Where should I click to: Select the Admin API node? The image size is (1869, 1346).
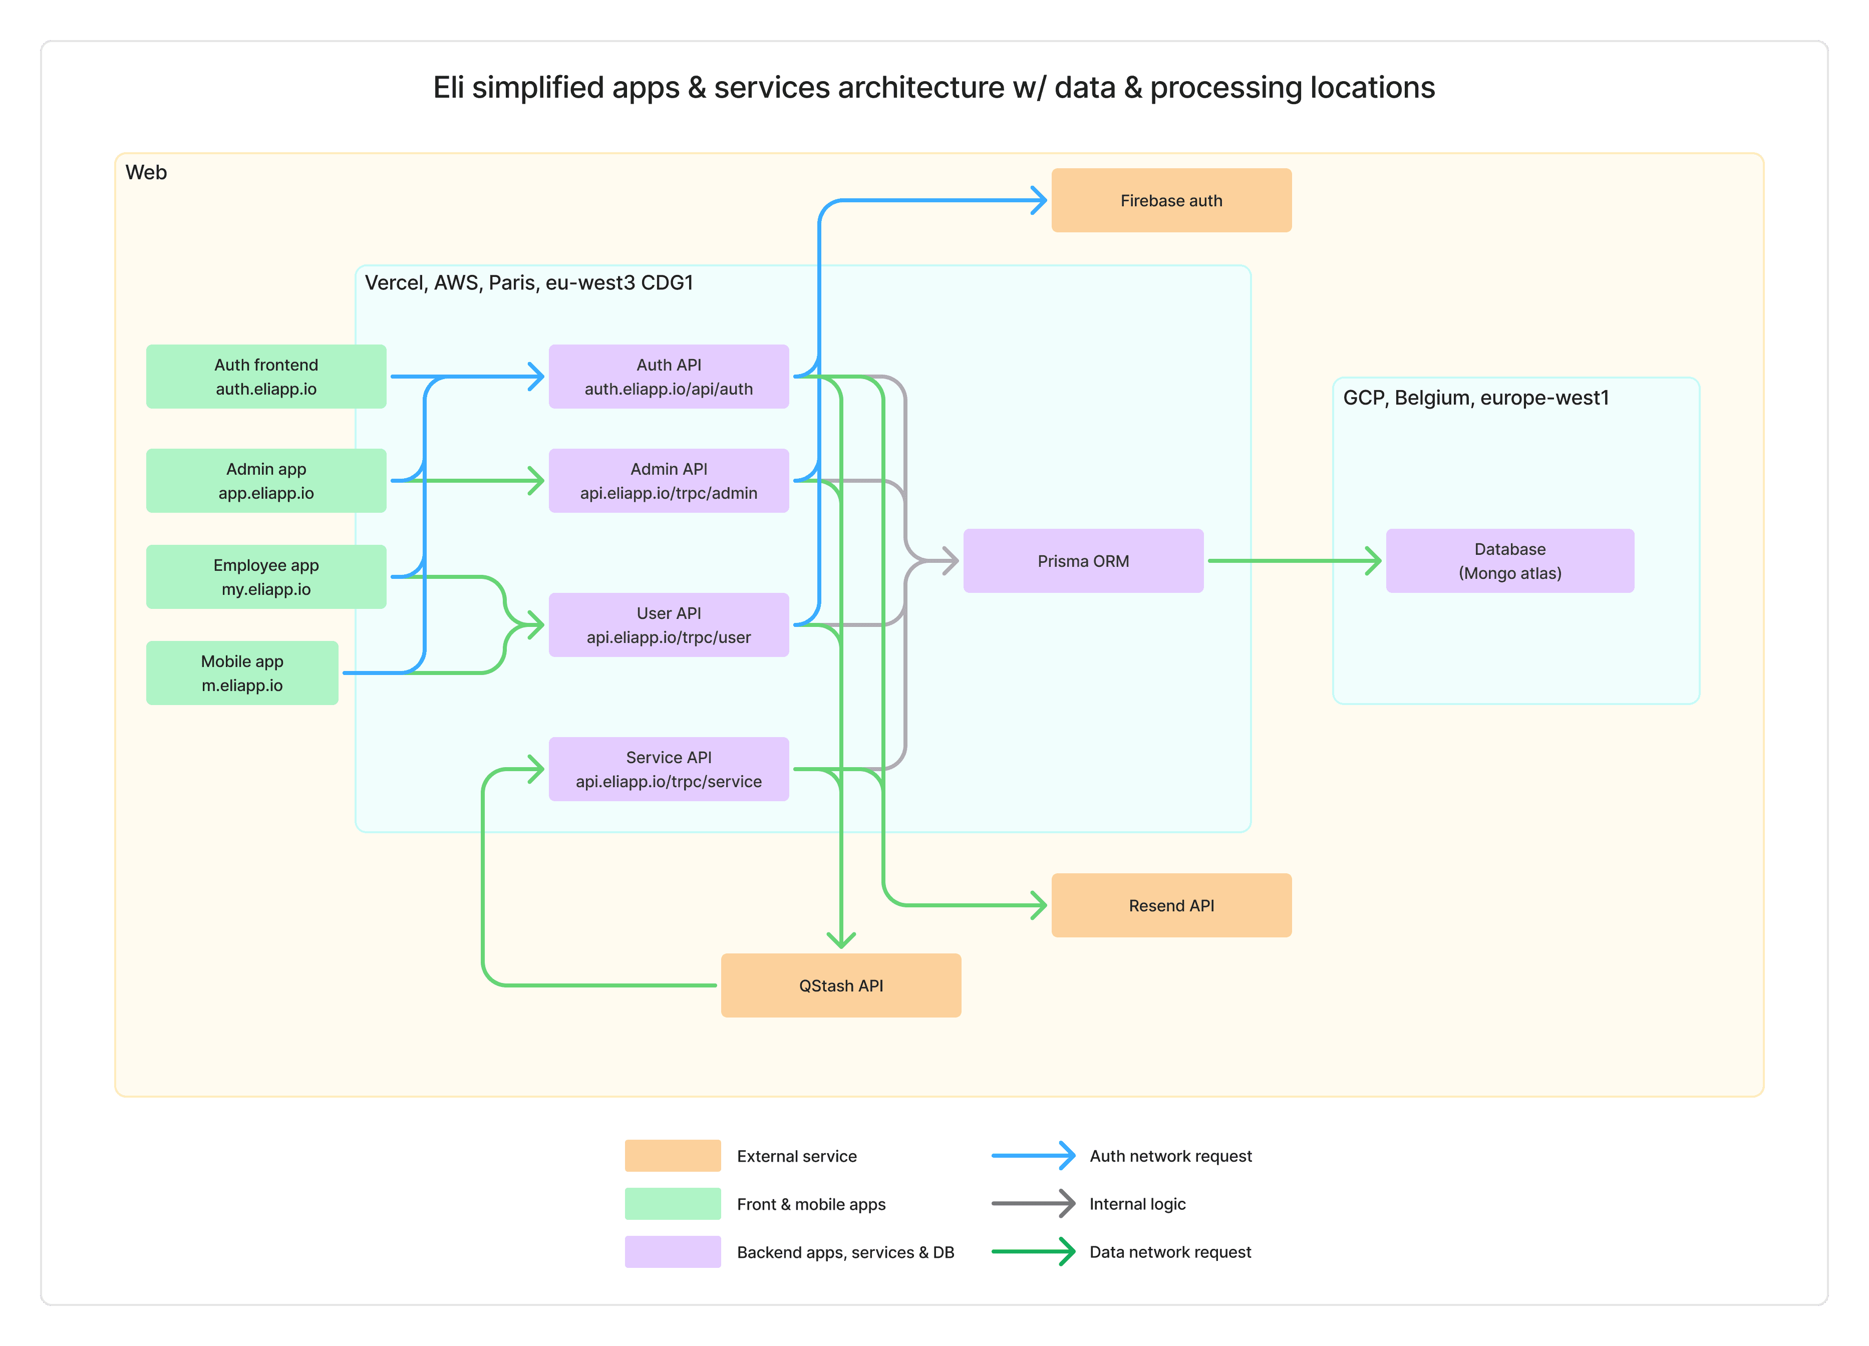(669, 481)
